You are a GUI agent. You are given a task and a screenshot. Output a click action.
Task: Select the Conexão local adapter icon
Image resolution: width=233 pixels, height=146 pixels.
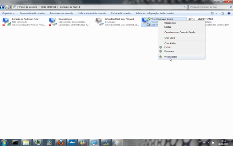point(53,22)
